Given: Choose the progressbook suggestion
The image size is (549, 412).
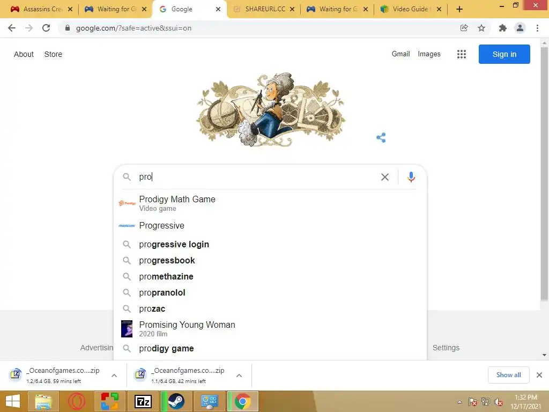Looking at the screenshot, I should point(270,260).
